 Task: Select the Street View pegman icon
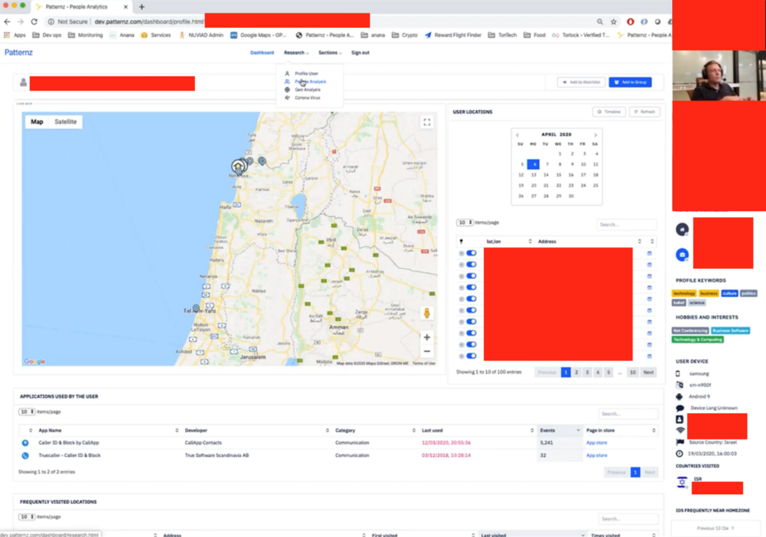[427, 313]
